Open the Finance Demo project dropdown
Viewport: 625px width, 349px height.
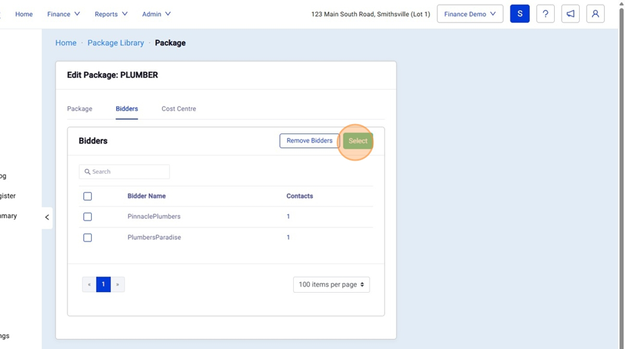469,14
